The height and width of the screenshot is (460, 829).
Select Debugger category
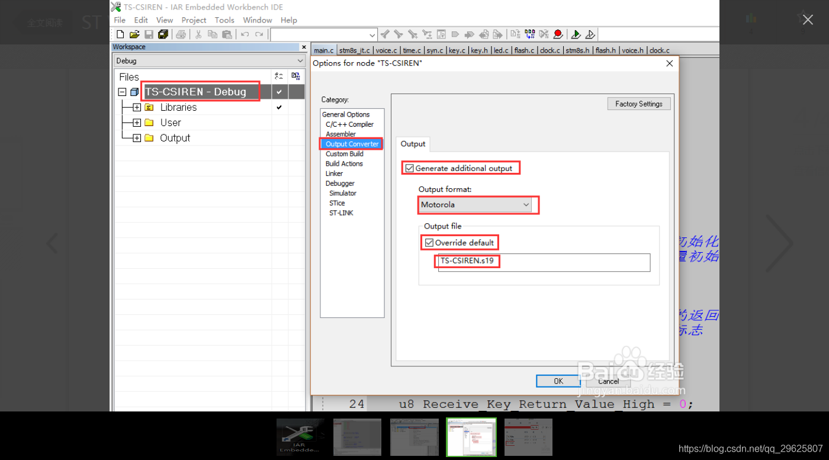click(340, 184)
